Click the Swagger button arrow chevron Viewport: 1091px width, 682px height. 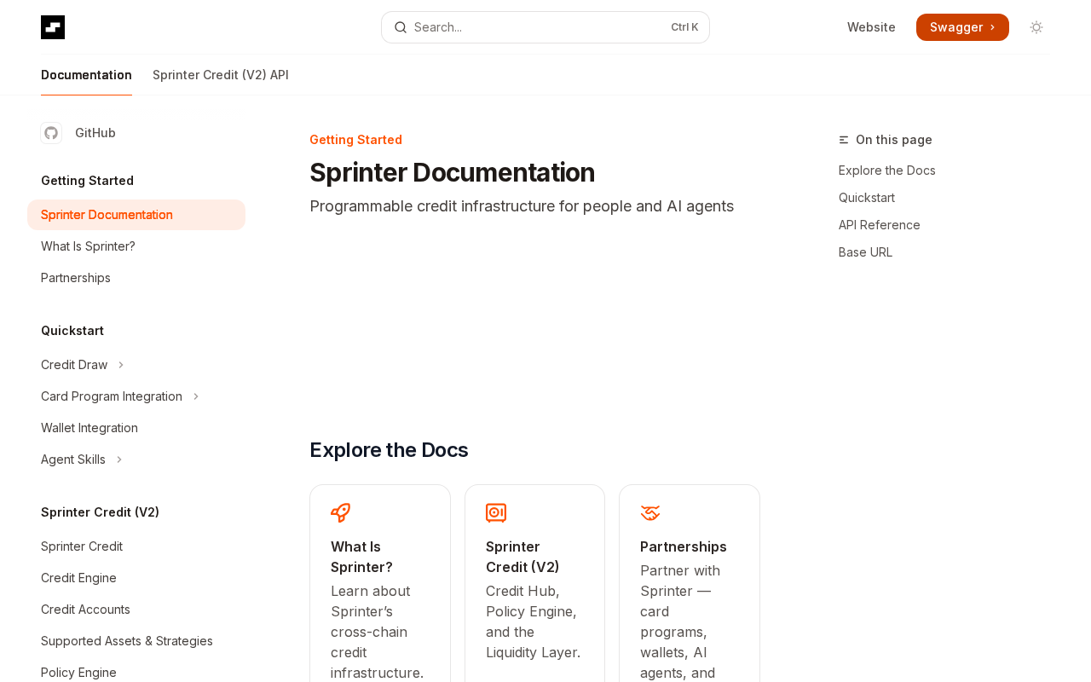point(992,27)
